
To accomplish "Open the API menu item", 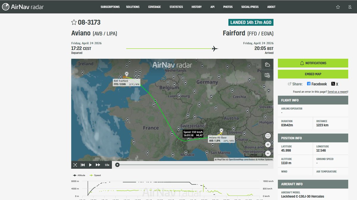I will (x=212, y=7).
